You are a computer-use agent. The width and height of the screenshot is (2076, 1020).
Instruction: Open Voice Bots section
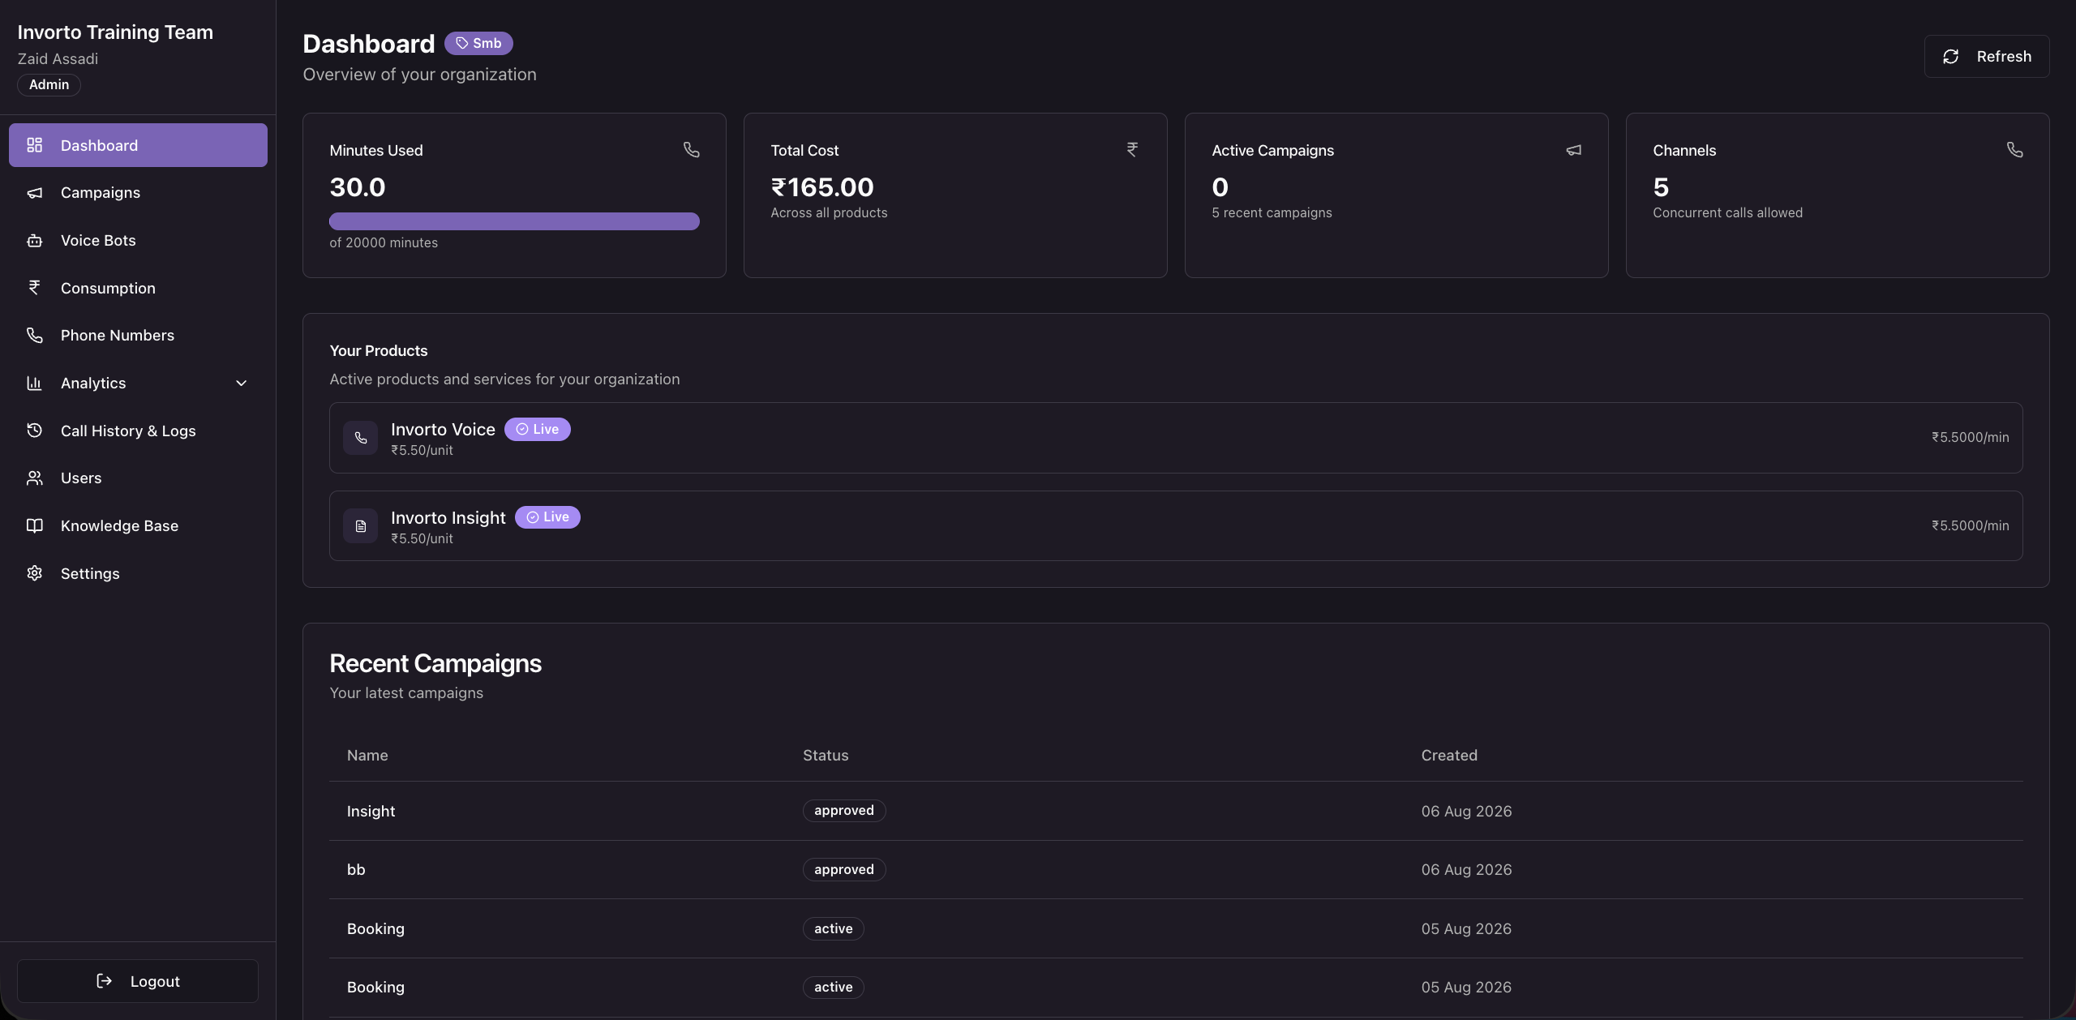coord(138,241)
